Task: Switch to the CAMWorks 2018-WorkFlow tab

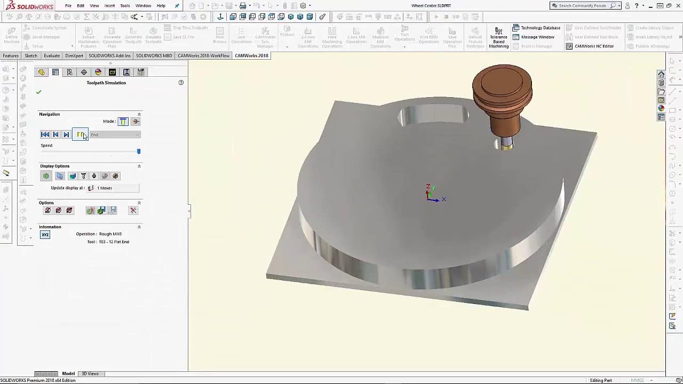Action: coord(203,55)
